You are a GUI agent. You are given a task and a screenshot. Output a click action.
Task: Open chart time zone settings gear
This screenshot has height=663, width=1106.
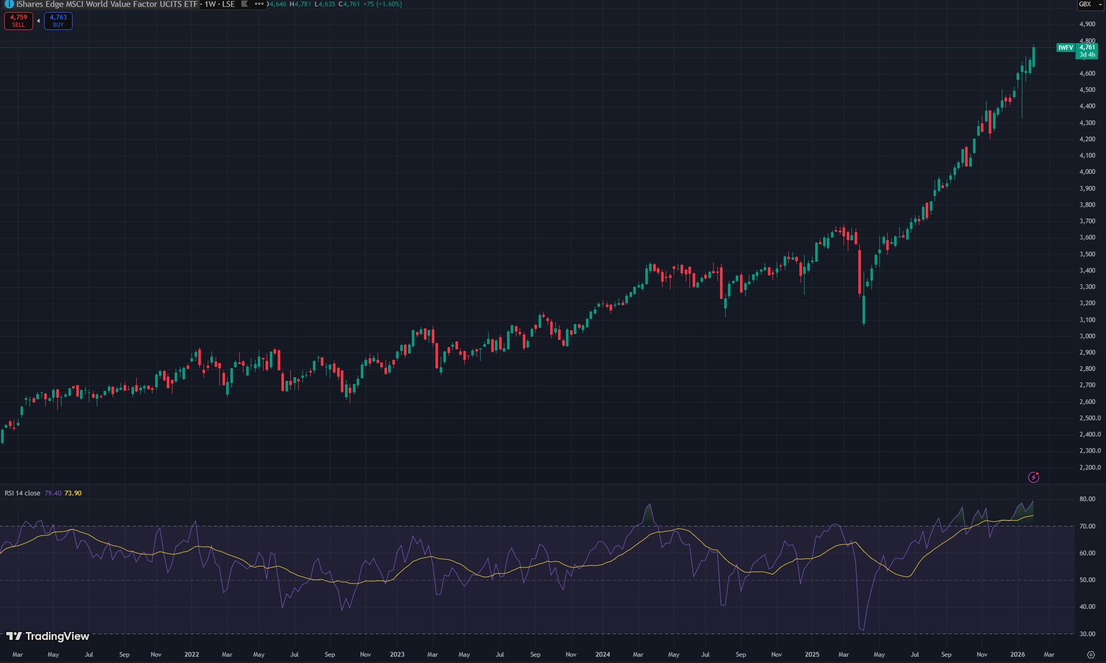pyautogui.click(x=1091, y=655)
